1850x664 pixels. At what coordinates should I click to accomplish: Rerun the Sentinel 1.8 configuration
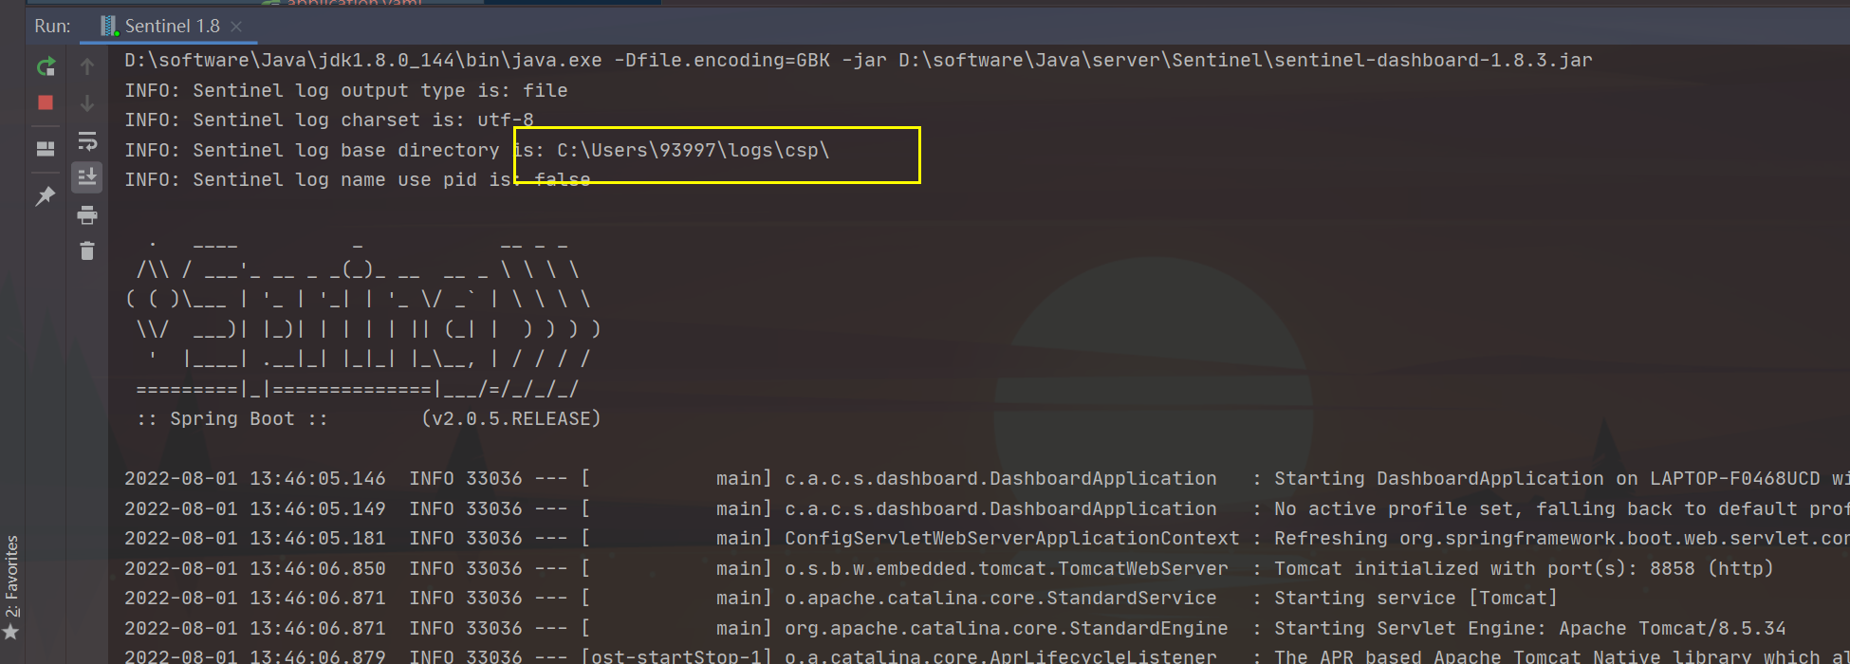(x=46, y=66)
